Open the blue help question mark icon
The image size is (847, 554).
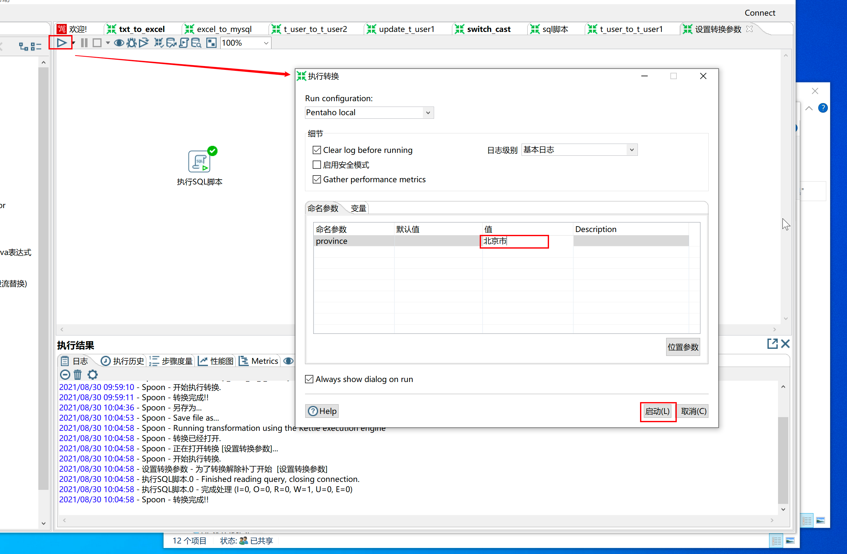(x=822, y=108)
